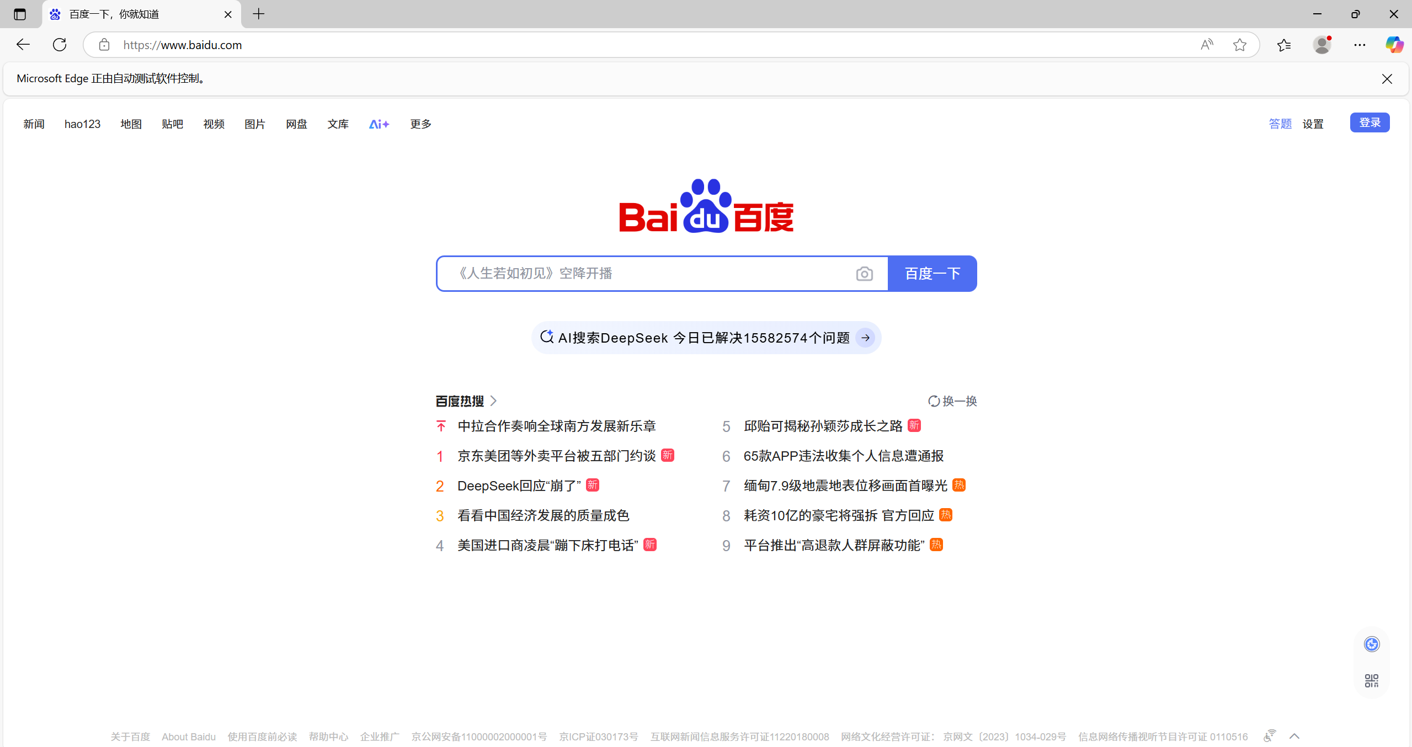Refresh hot searches with 换一换
The width and height of the screenshot is (1412, 747).
click(x=952, y=401)
